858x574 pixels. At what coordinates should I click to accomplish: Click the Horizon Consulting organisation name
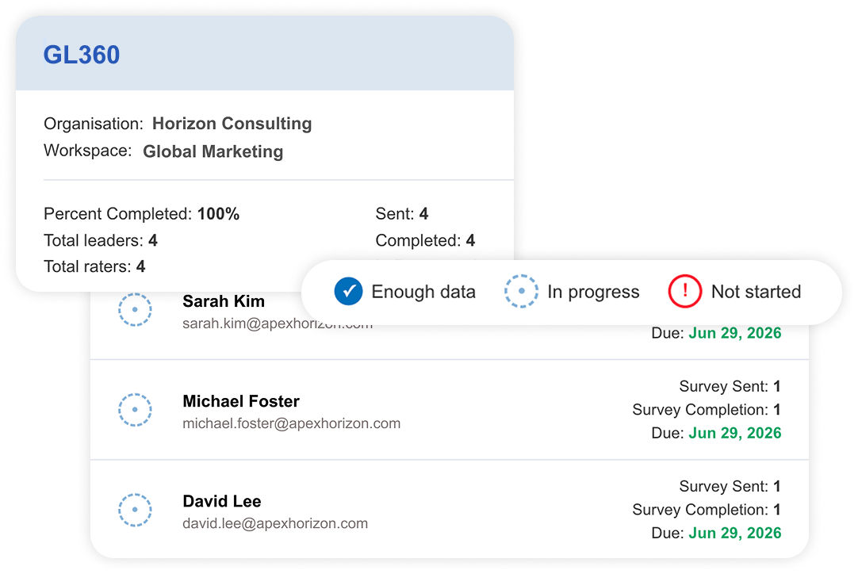click(x=232, y=124)
